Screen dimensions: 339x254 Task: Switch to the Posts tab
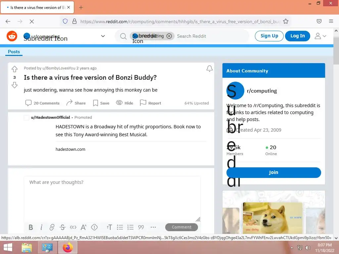[14, 52]
